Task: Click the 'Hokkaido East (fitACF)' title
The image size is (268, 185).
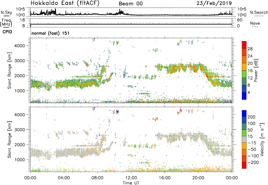Action: click(65, 3)
